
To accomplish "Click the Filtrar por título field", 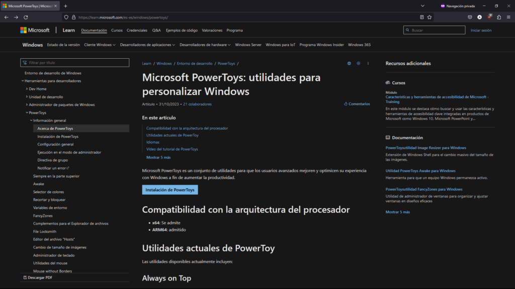I will pos(74,63).
